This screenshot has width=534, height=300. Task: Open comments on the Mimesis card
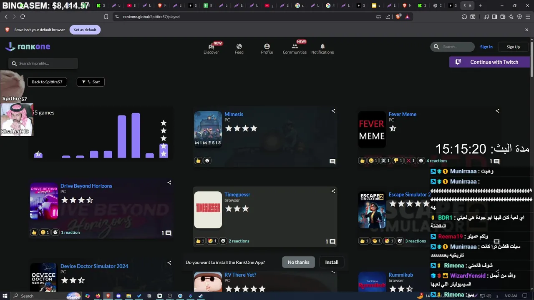point(332,161)
